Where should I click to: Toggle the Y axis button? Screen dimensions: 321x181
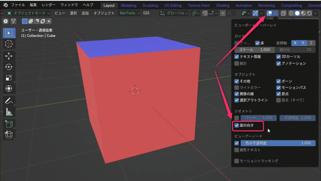click(x=303, y=43)
